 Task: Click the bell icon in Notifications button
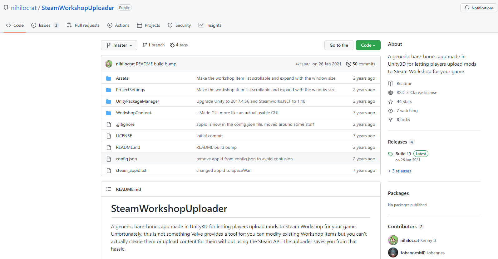[x=467, y=8]
